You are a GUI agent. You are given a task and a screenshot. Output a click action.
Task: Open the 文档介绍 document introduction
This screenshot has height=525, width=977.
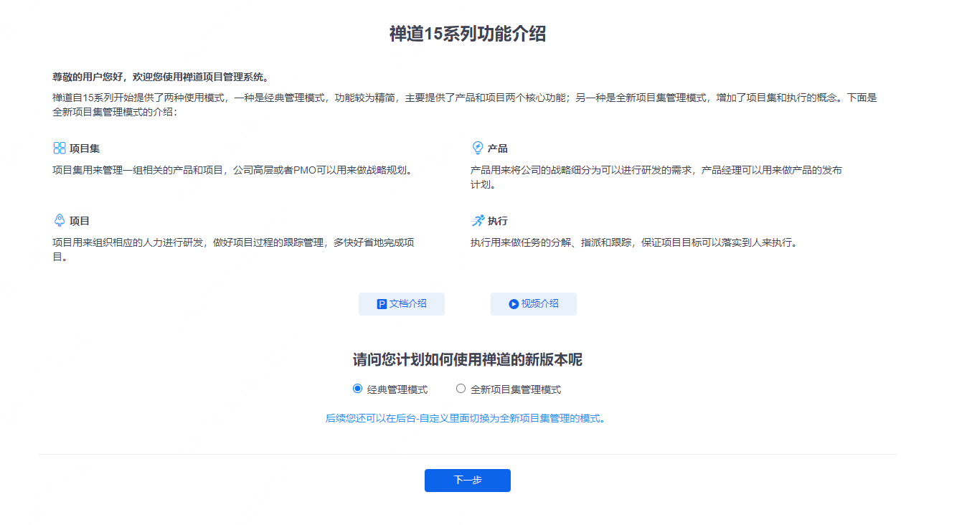pos(402,304)
